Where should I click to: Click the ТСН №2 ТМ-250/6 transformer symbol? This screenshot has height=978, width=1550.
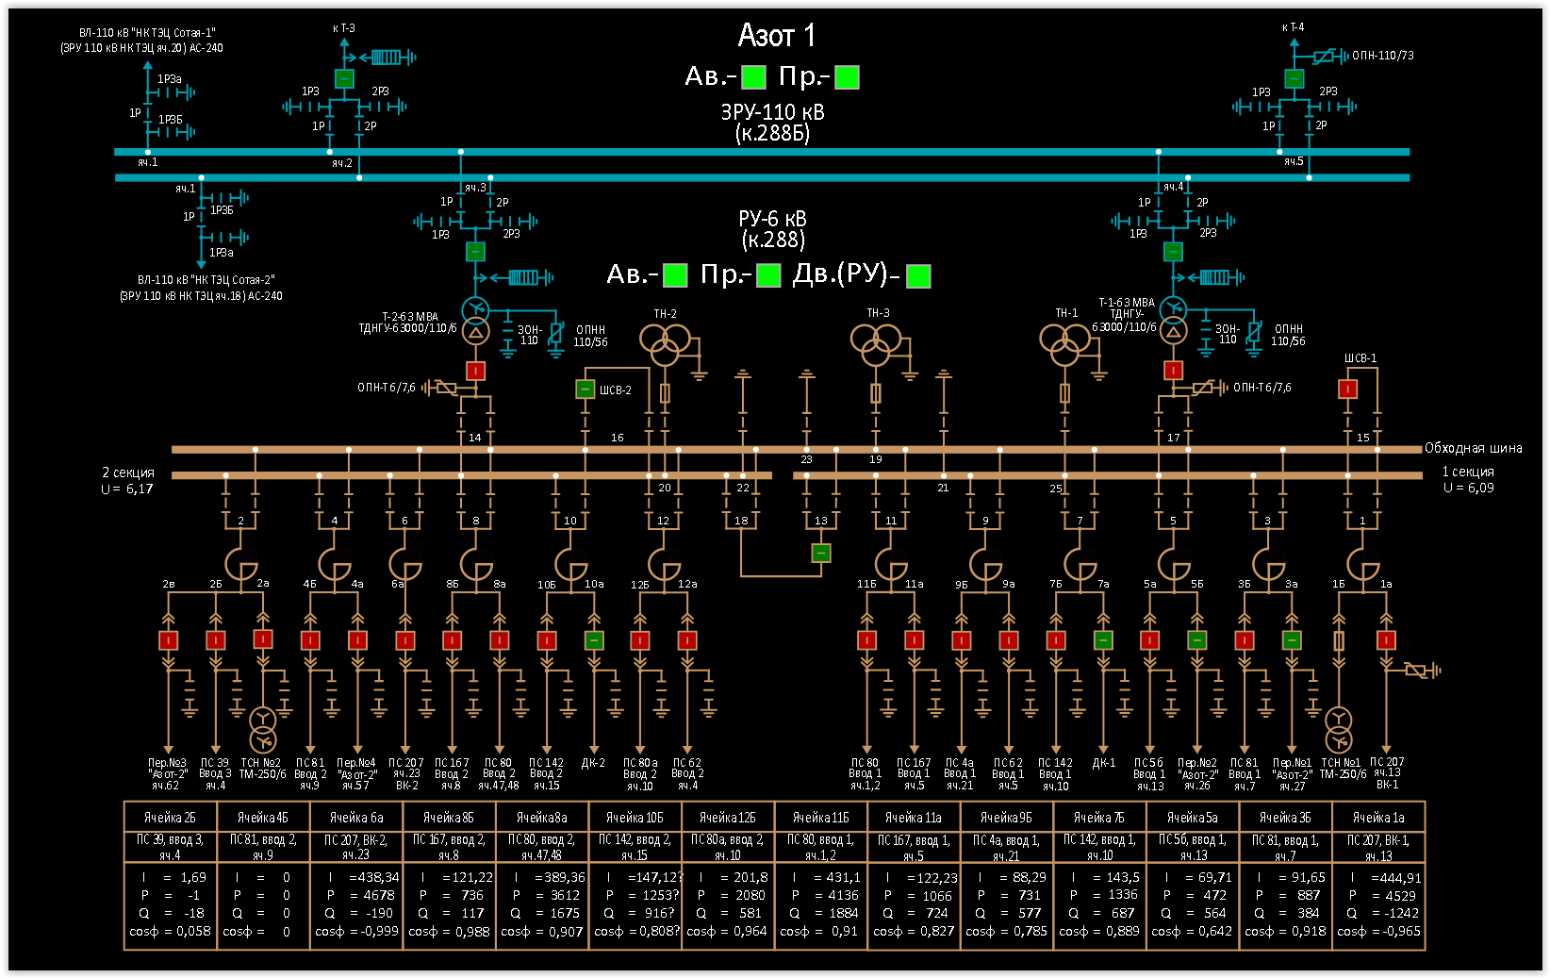tap(263, 728)
